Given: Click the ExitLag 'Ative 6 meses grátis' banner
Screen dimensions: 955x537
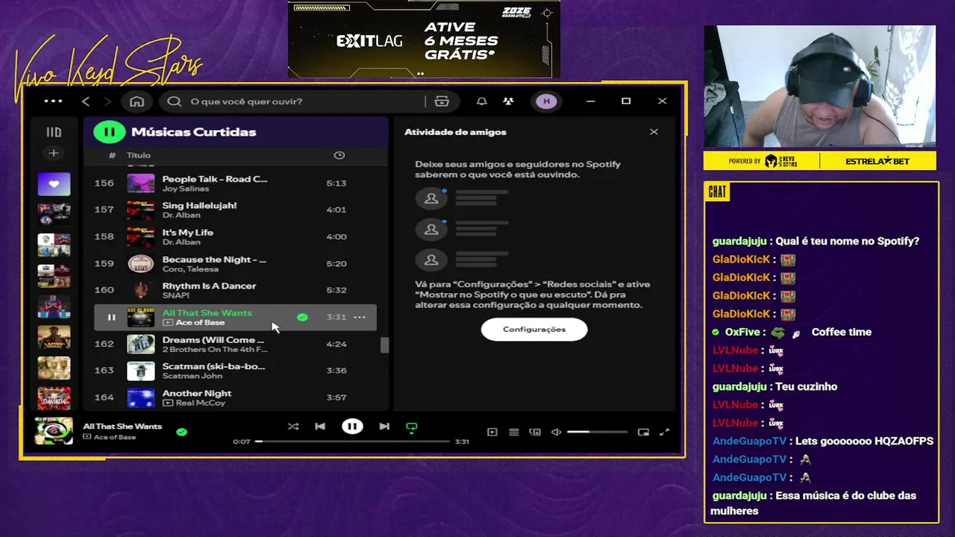Looking at the screenshot, I should (x=424, y=39).
